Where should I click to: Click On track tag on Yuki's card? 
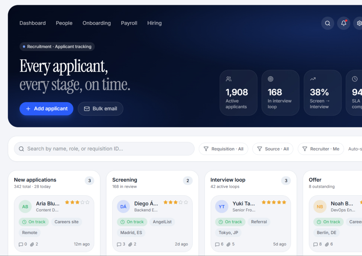pos(230,222)
